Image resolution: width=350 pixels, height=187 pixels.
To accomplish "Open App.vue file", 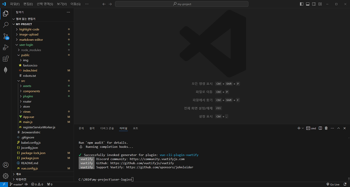I will [42, 117].
